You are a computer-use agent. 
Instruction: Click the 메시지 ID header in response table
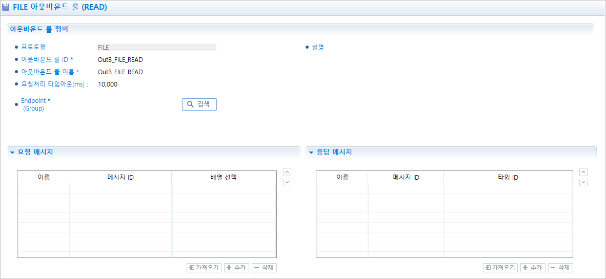(x=406, y=178)
